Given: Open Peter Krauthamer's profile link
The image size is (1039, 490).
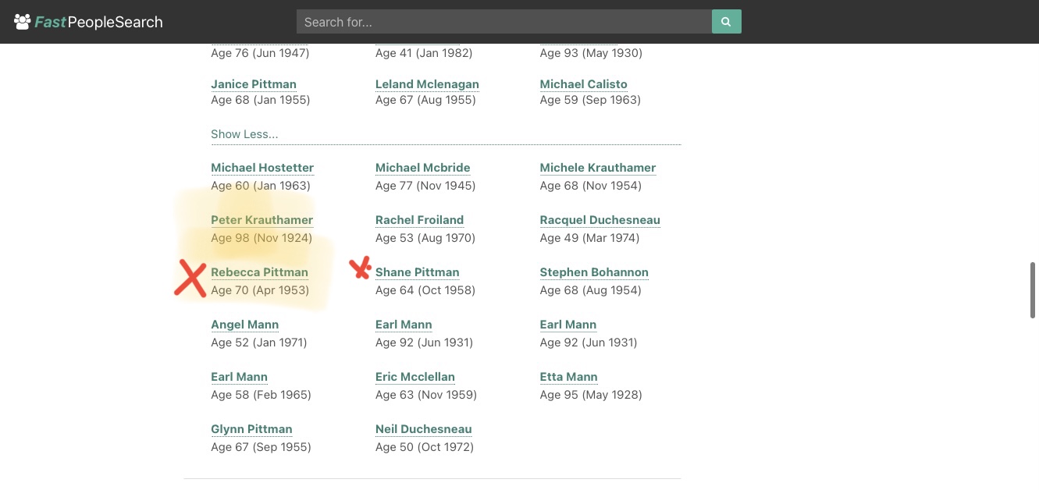Looking at the screenshot, I should tap(262, 220).
